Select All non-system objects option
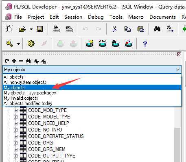The image size is (186, 162). [92, 82]
